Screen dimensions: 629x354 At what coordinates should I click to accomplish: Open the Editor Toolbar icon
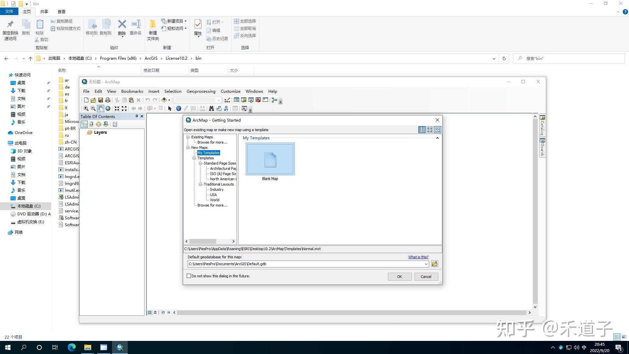pos(227,100)
